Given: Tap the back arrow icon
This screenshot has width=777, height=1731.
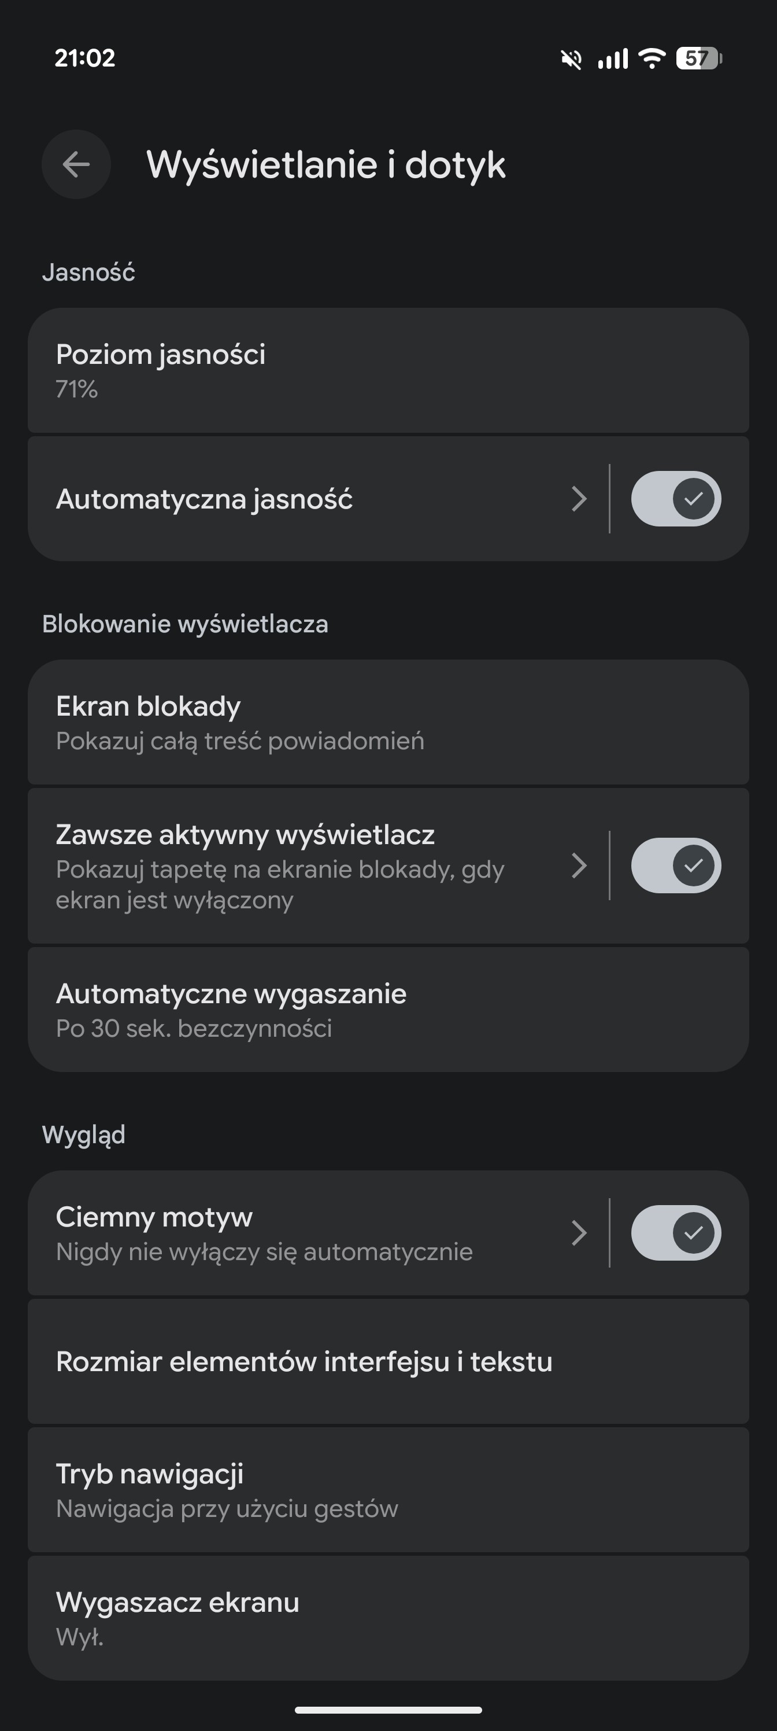Looking at the screenshot, I should pyautogui.click(x=76, y=164).
